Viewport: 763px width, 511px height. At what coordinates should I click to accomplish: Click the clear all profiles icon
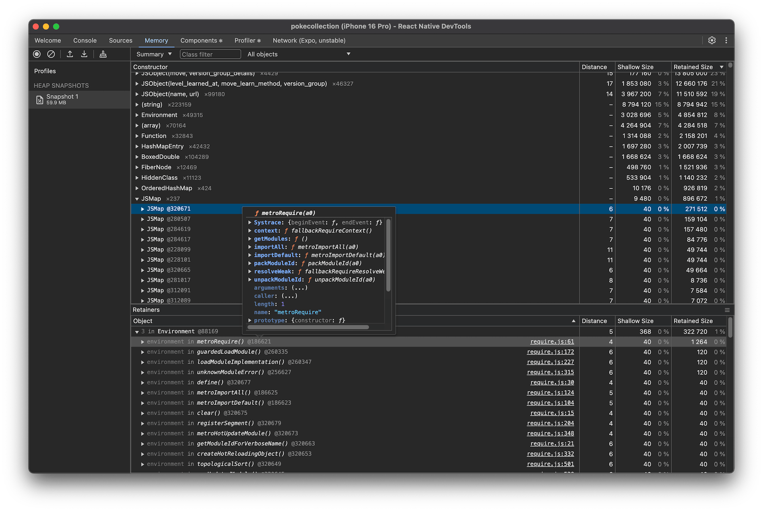pos(51,54)
